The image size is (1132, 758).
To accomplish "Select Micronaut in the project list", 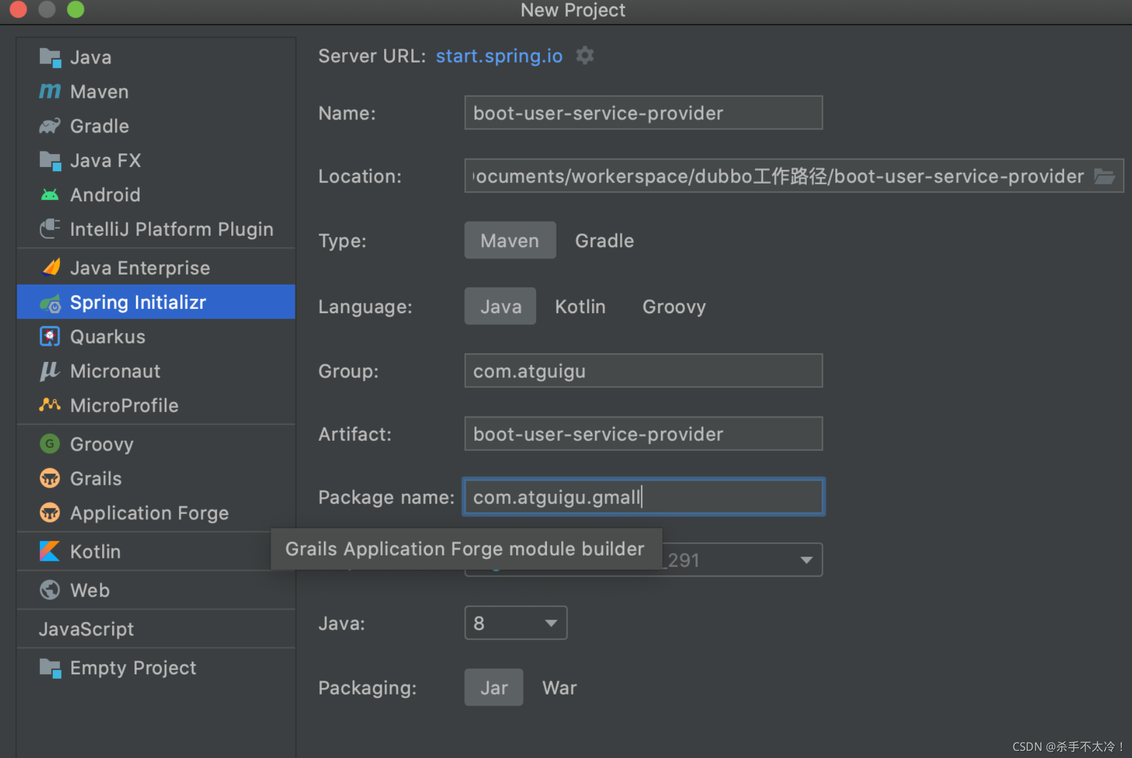I will (156, 371).
